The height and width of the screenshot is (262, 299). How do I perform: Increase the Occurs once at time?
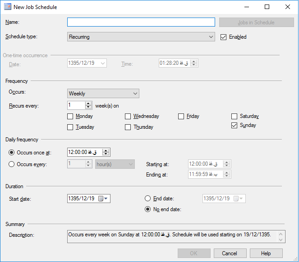click(x=106, y=150)
